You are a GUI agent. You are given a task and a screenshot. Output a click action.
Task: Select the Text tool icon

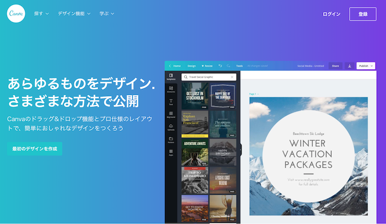click(171, 102)
